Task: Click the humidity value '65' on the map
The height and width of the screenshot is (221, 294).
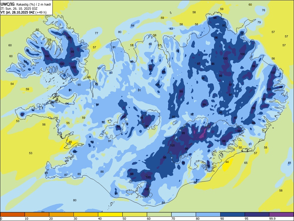Action: pos(246,163)
